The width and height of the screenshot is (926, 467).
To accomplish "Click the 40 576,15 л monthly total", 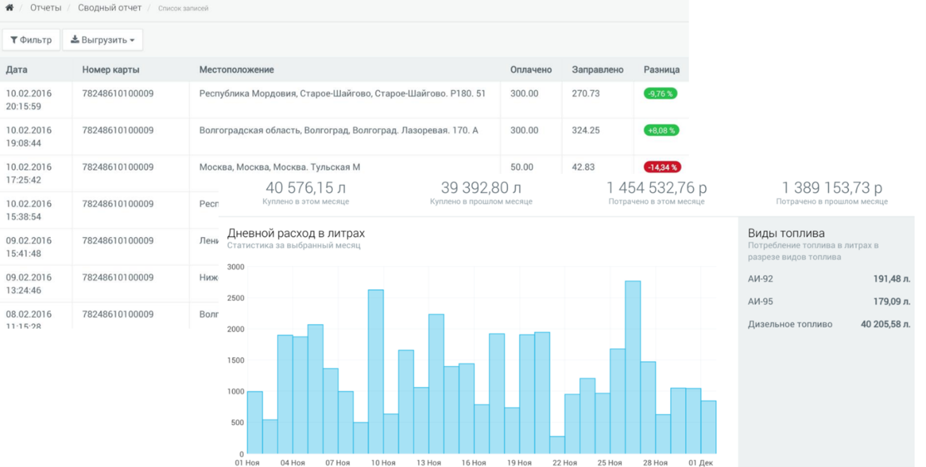I will pos(305,188).
